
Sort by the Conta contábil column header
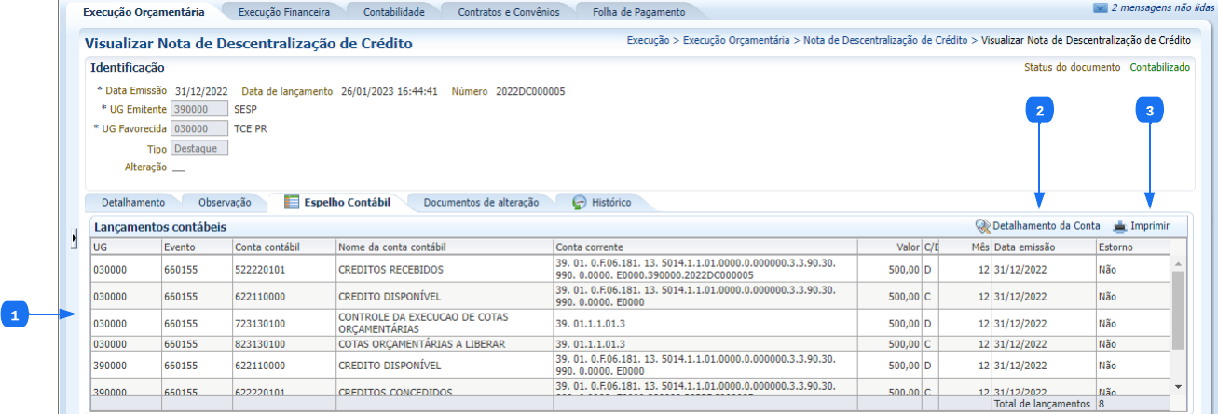coord(283,247)
